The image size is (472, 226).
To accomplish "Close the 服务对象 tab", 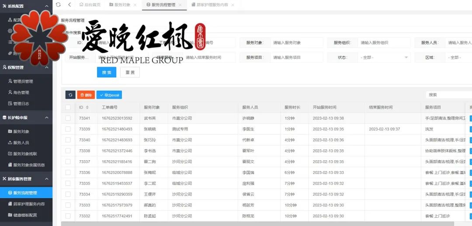I will pos(135,5).
